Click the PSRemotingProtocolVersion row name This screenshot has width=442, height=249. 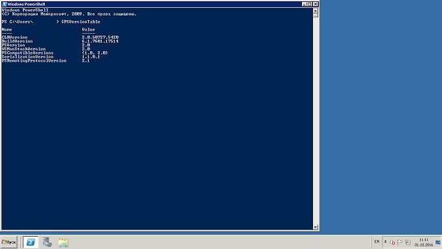tap(34, 60)
